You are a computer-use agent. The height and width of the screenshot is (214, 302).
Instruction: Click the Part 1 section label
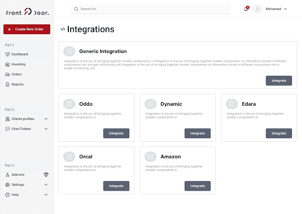point(9,45)
